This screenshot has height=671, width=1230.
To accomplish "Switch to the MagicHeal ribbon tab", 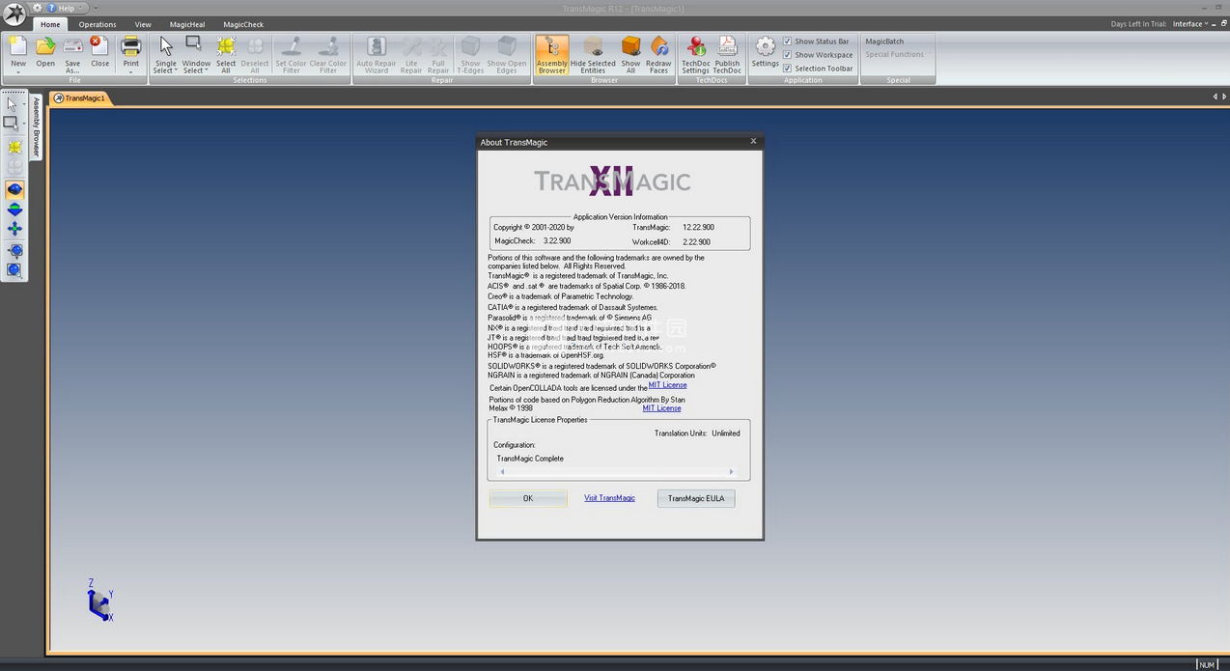I will coord(187,24).
